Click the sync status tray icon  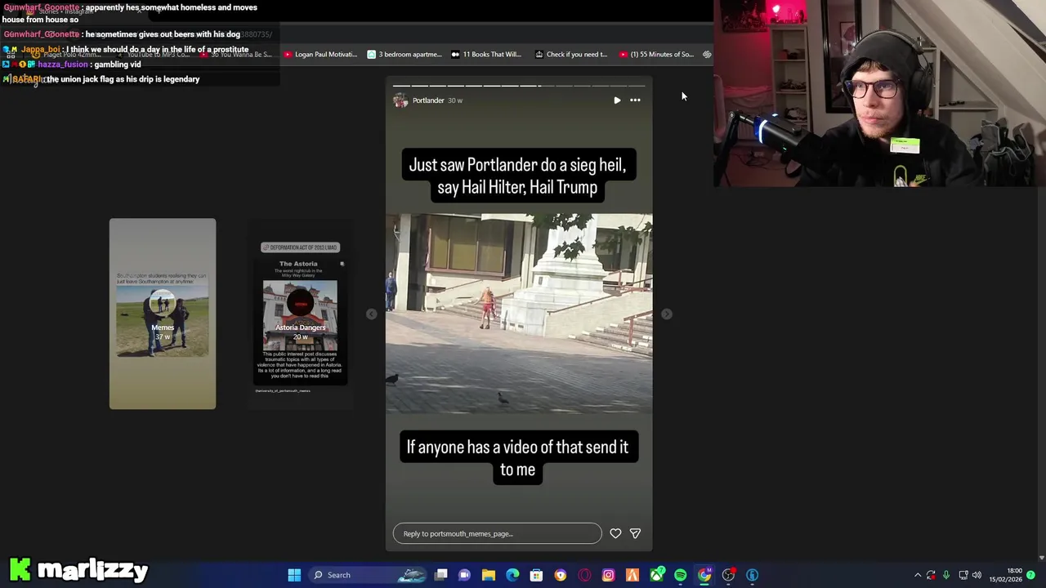point(931,575)
